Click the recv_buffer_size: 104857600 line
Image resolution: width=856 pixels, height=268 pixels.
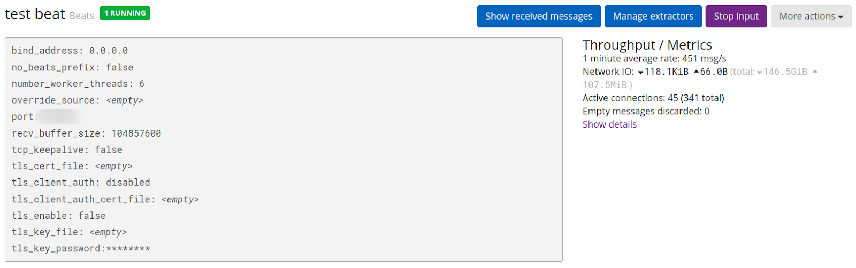(86, 133)
